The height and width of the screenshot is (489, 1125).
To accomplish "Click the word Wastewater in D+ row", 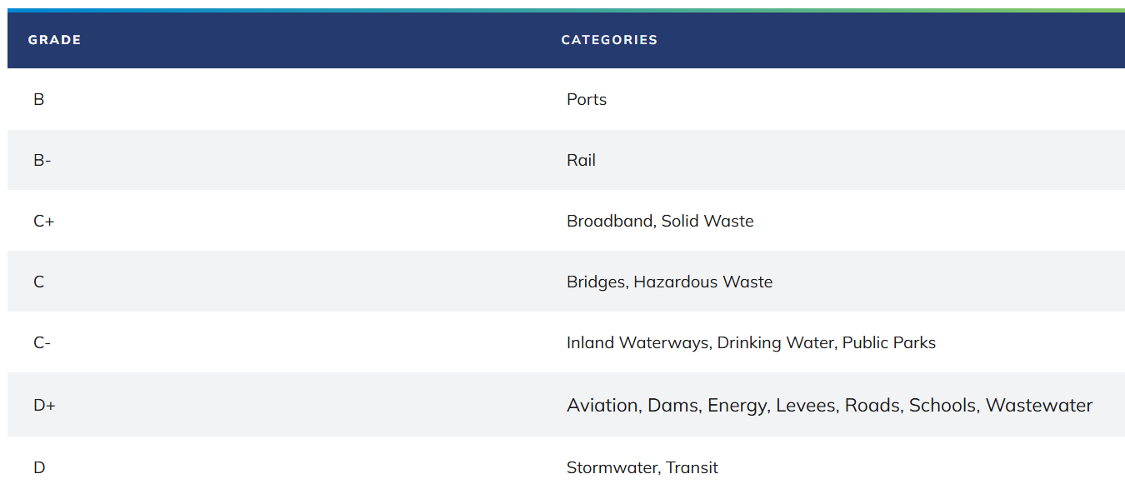I will 1039,406.
